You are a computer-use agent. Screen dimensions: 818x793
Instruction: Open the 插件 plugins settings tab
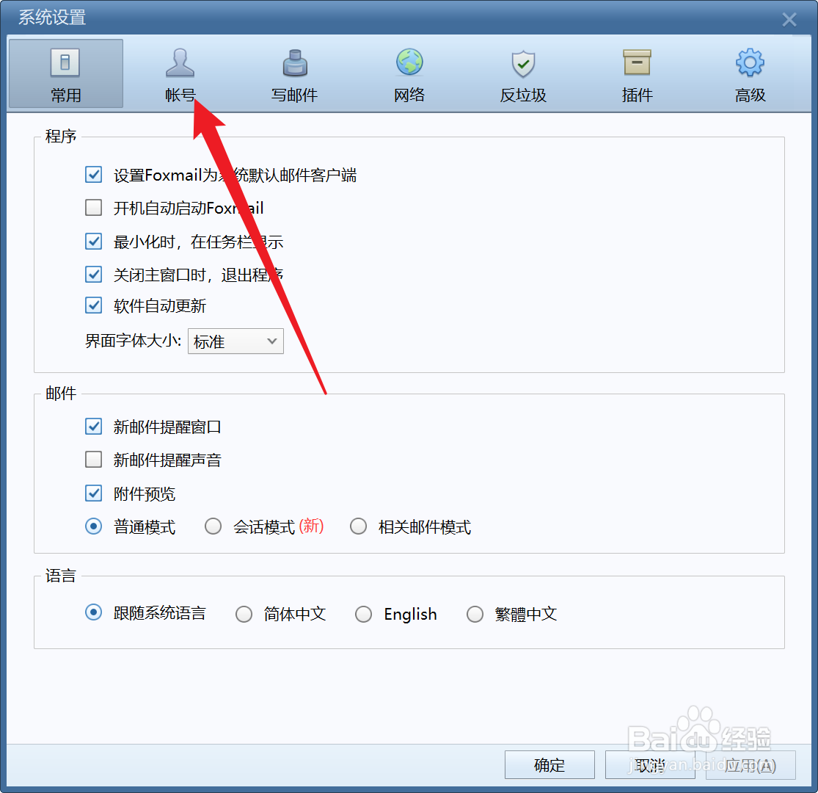637,75
